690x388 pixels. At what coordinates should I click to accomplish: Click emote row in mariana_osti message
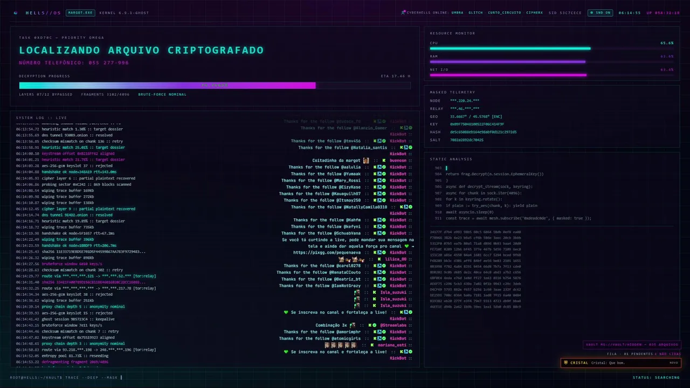click(x=340, y=345)
